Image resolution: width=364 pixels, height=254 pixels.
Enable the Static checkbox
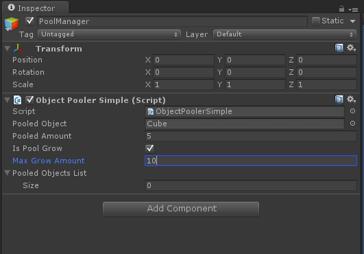pyautogui.click(x=316, y=21)
